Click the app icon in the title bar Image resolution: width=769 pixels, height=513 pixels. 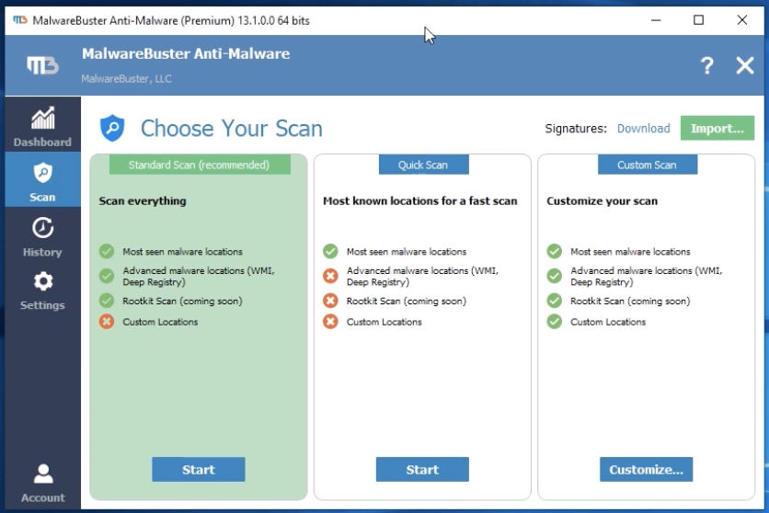tap(20, 20)
